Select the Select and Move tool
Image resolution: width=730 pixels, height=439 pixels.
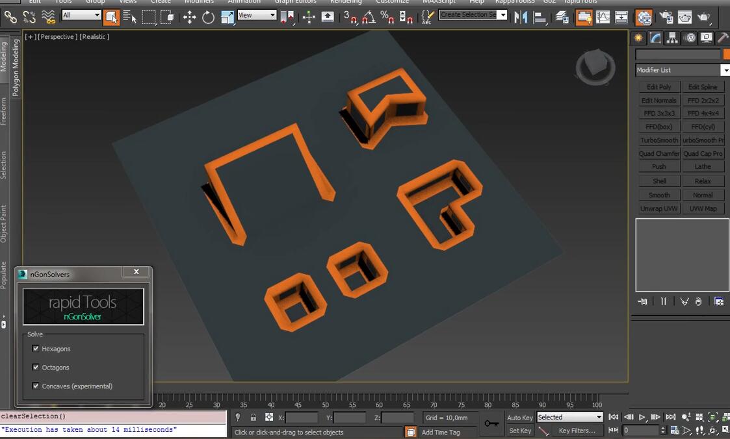coord(189,18)
